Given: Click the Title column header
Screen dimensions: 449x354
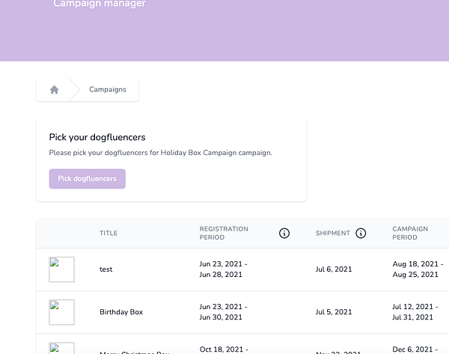Looking at the screenshot, I should (x=109, y=234).
